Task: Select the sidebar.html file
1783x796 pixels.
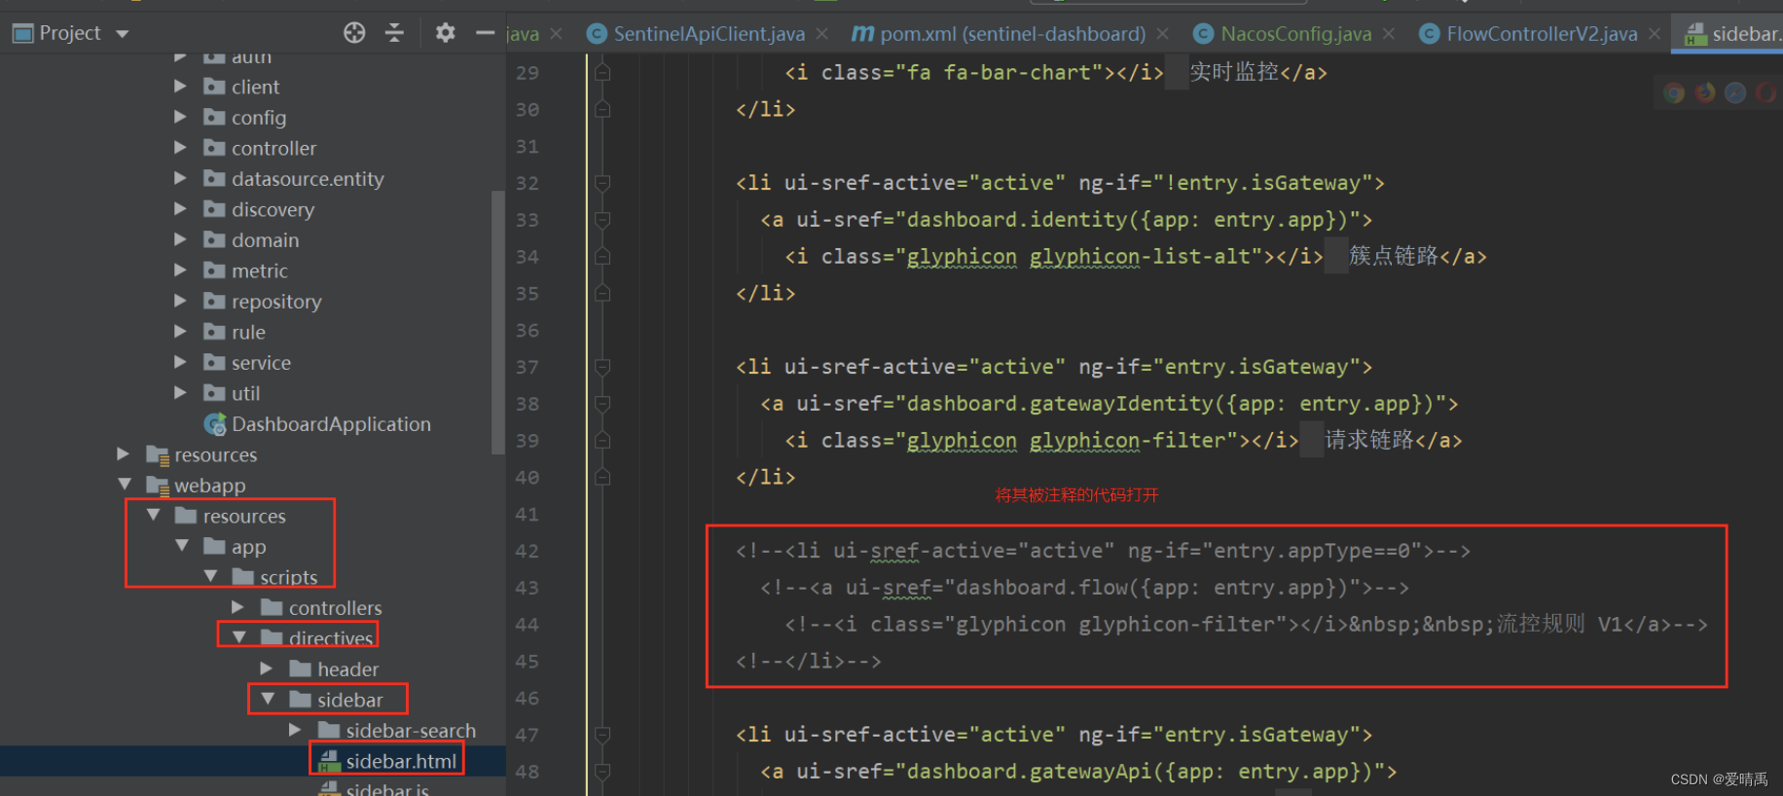Action: click(401, 761)
